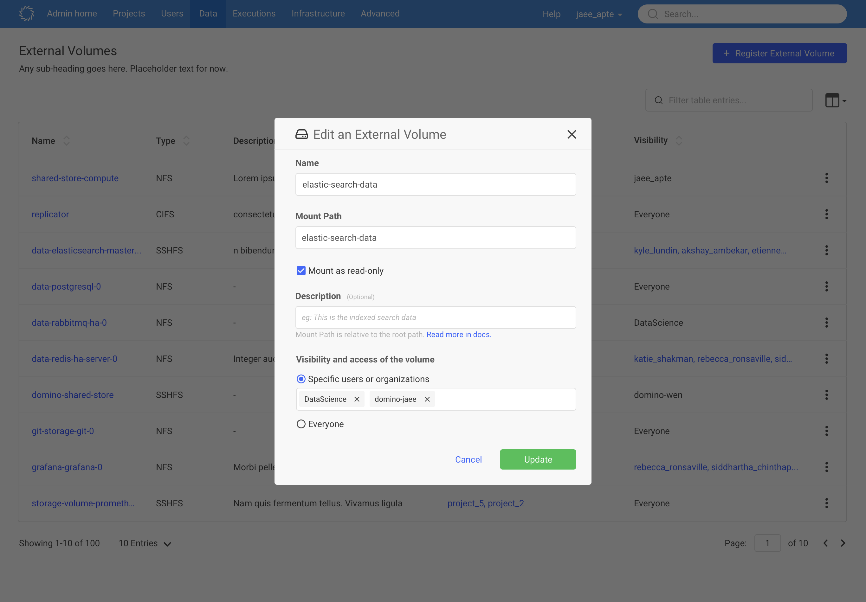Screen dimensions: 866x602
Task: Click the Update button
Action: click(538, 459)
